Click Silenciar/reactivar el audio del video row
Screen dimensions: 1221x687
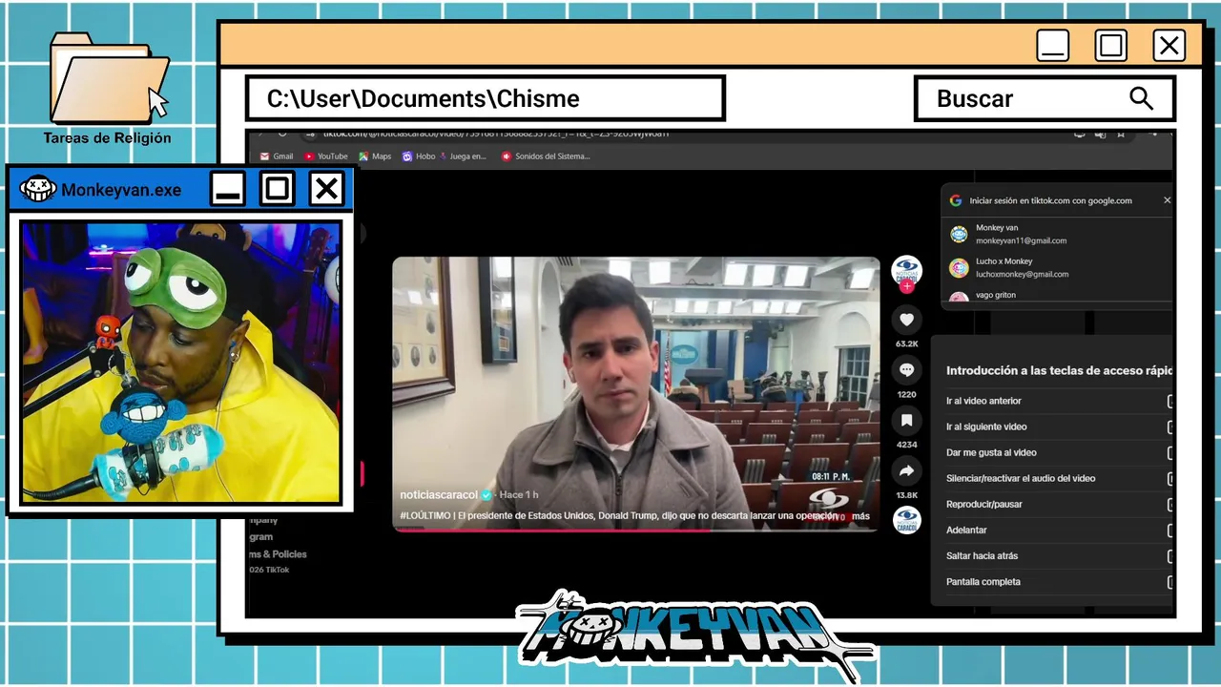1059,478
